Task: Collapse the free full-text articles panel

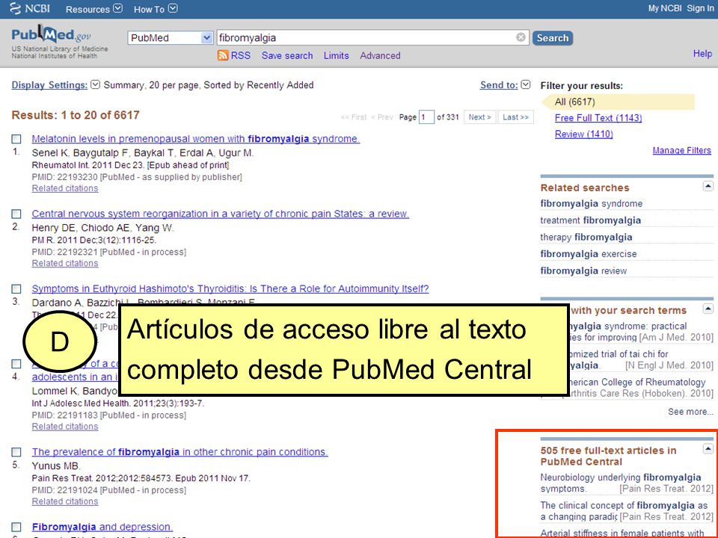Action: click(x=708, y=449)
